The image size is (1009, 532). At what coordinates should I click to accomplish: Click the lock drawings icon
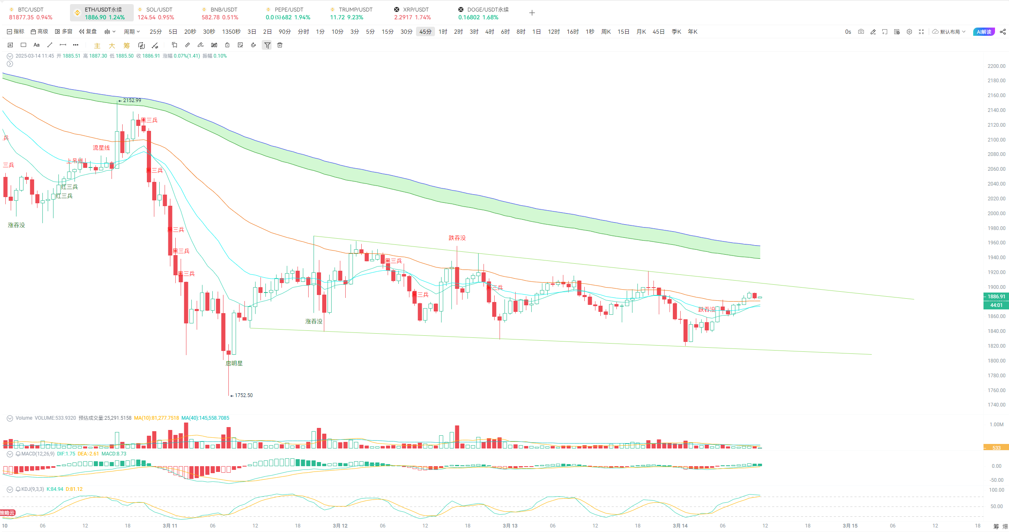(x=227, y=45)
